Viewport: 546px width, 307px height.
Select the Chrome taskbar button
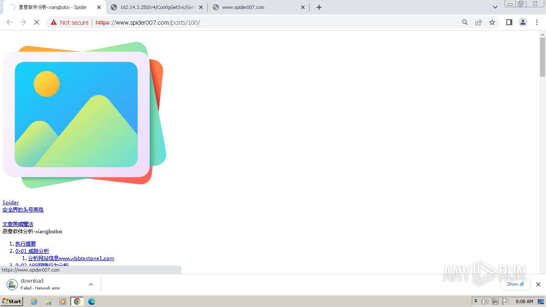pyautogui.click(x=77, y=301)
